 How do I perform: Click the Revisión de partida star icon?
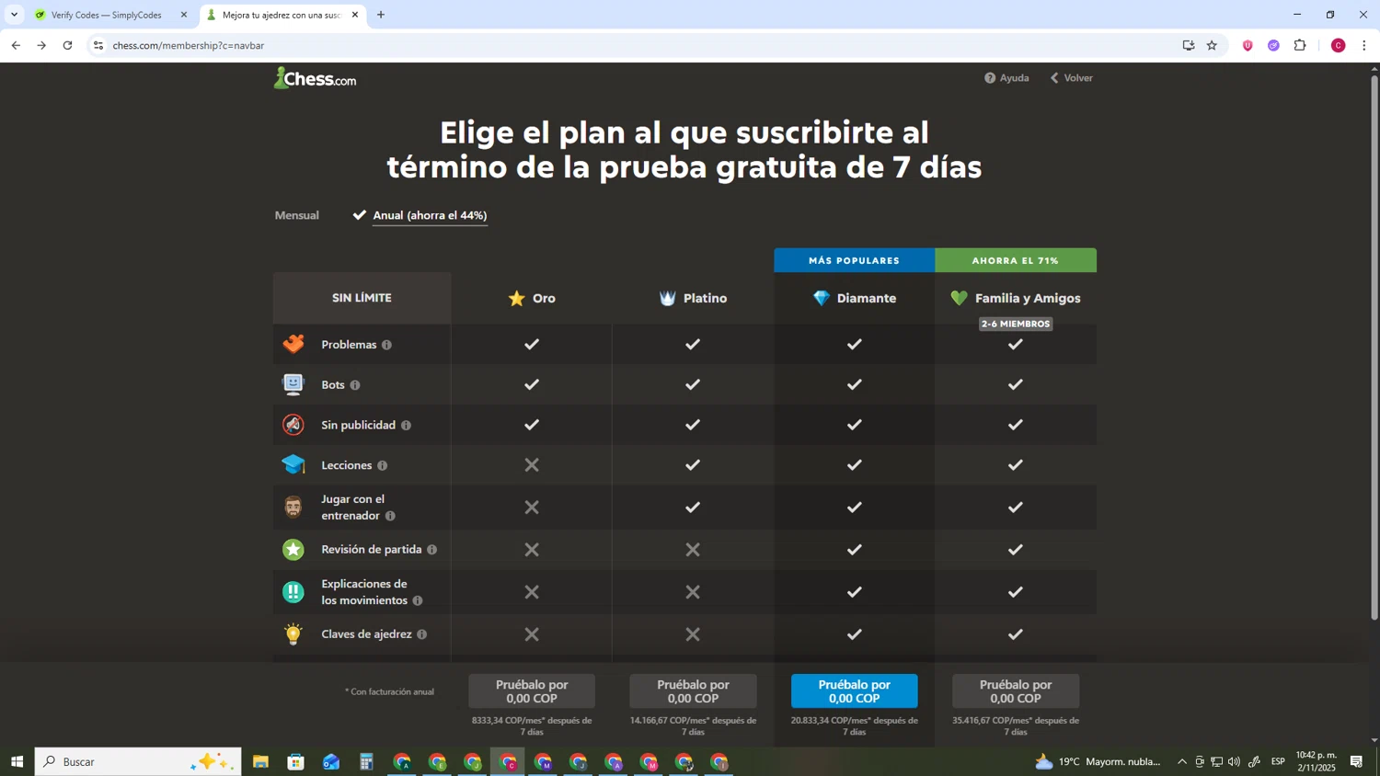(293, 550)
